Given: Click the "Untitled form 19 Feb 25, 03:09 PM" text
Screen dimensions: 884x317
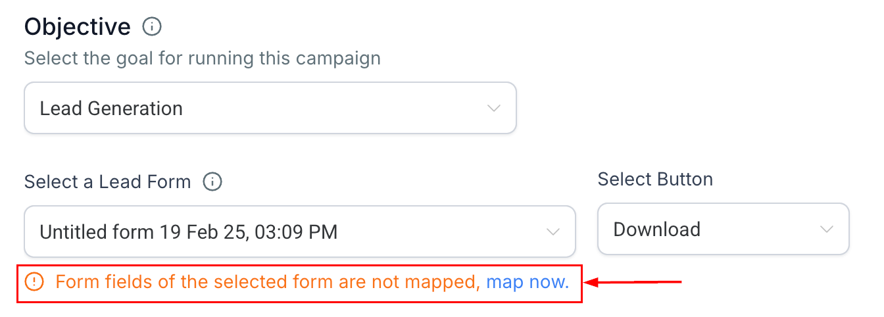Looking at the screenshot, I should tap(189, 232).
